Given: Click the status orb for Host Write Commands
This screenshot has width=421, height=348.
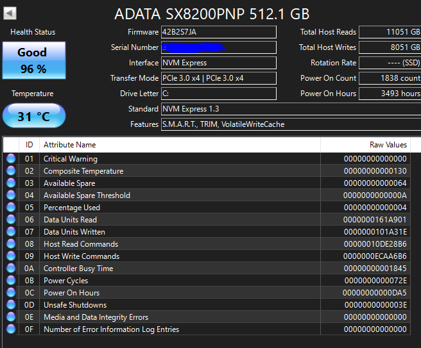Looking at the screenshot, I should [11, 256].
